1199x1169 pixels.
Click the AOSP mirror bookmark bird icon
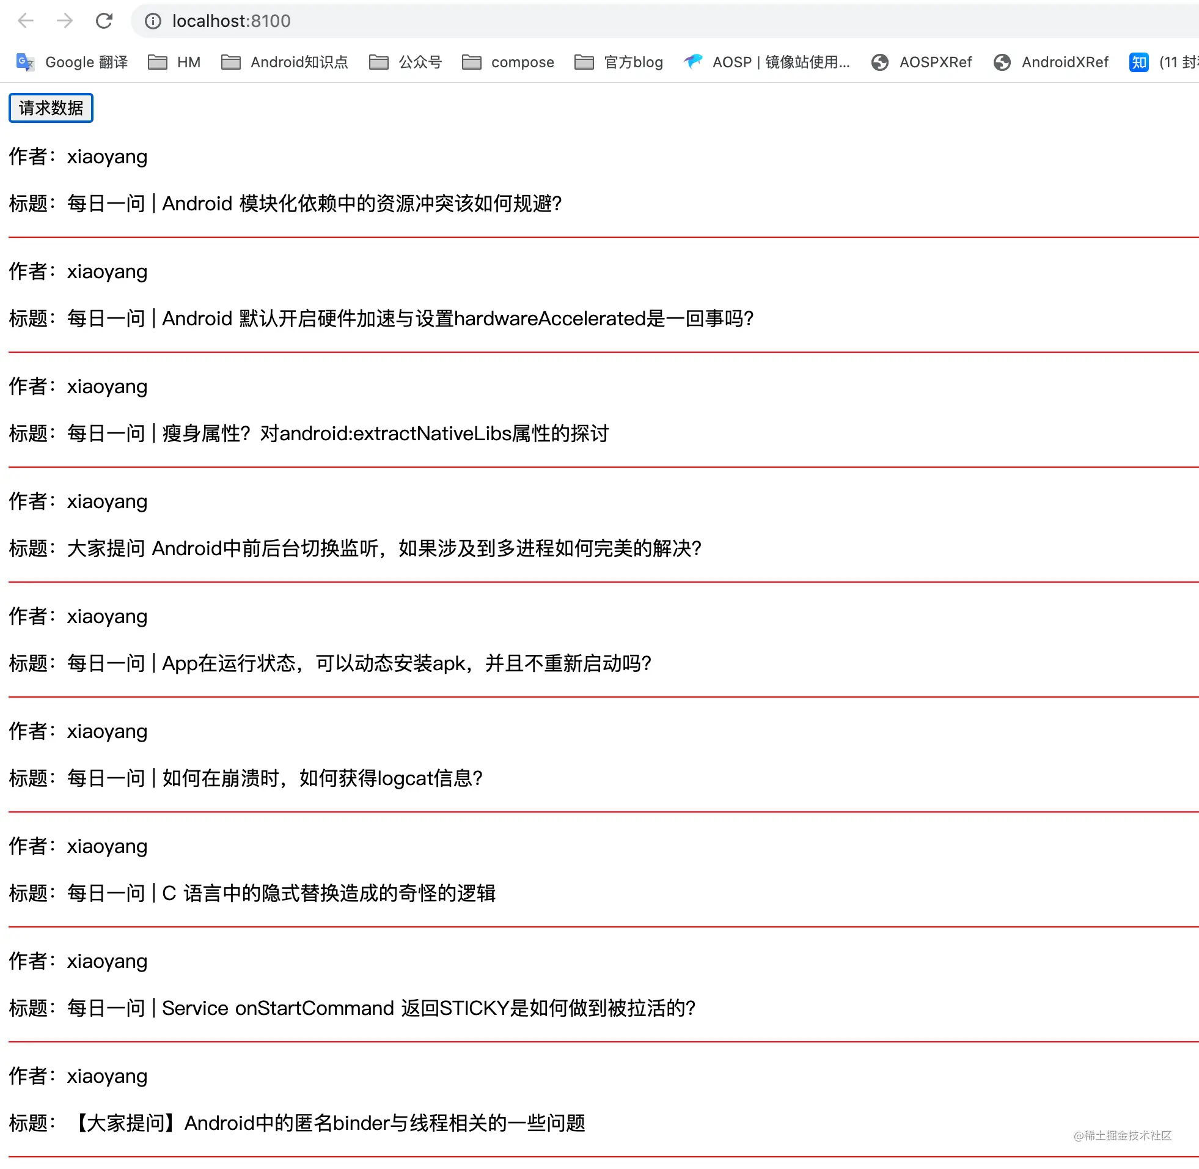(x=694, y=61)
